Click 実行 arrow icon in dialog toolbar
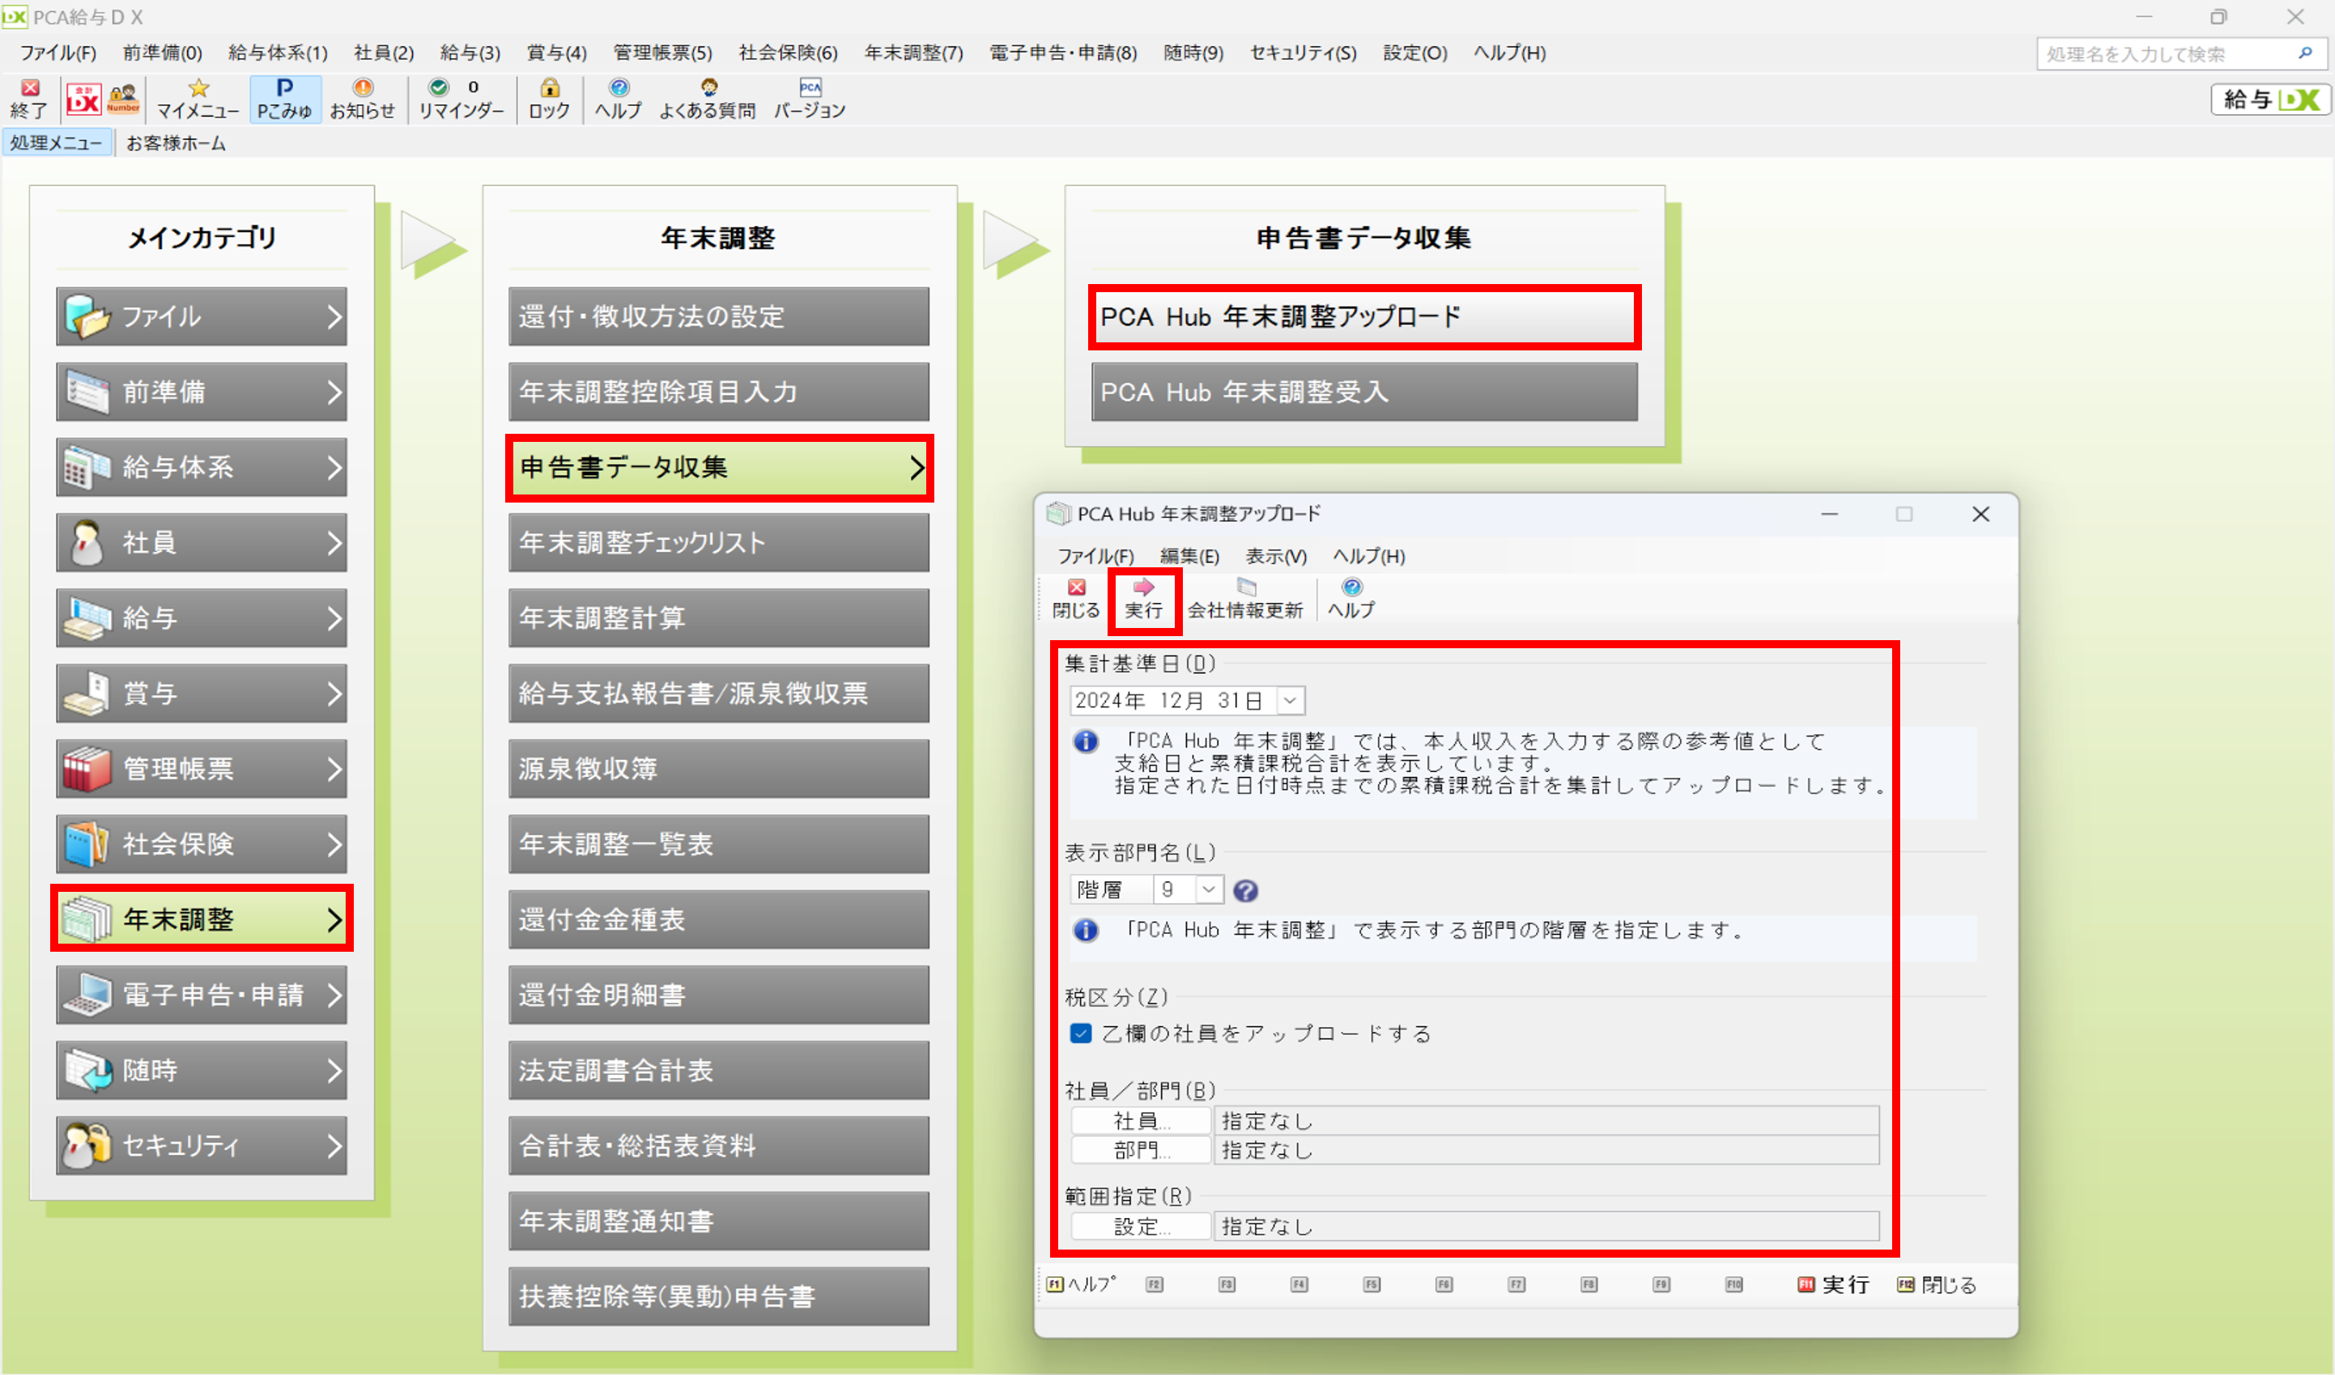 click(x=1143, y=600)
